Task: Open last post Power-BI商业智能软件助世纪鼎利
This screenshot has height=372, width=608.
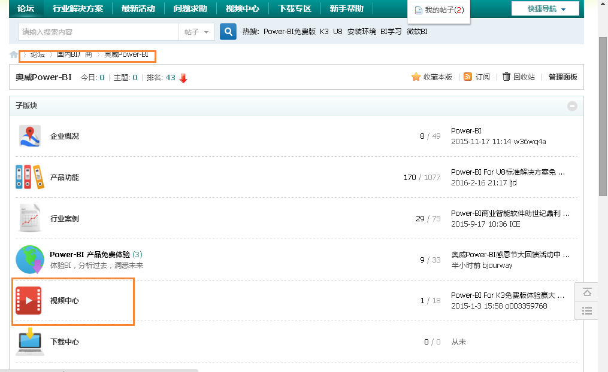Action: pos(510,214)
